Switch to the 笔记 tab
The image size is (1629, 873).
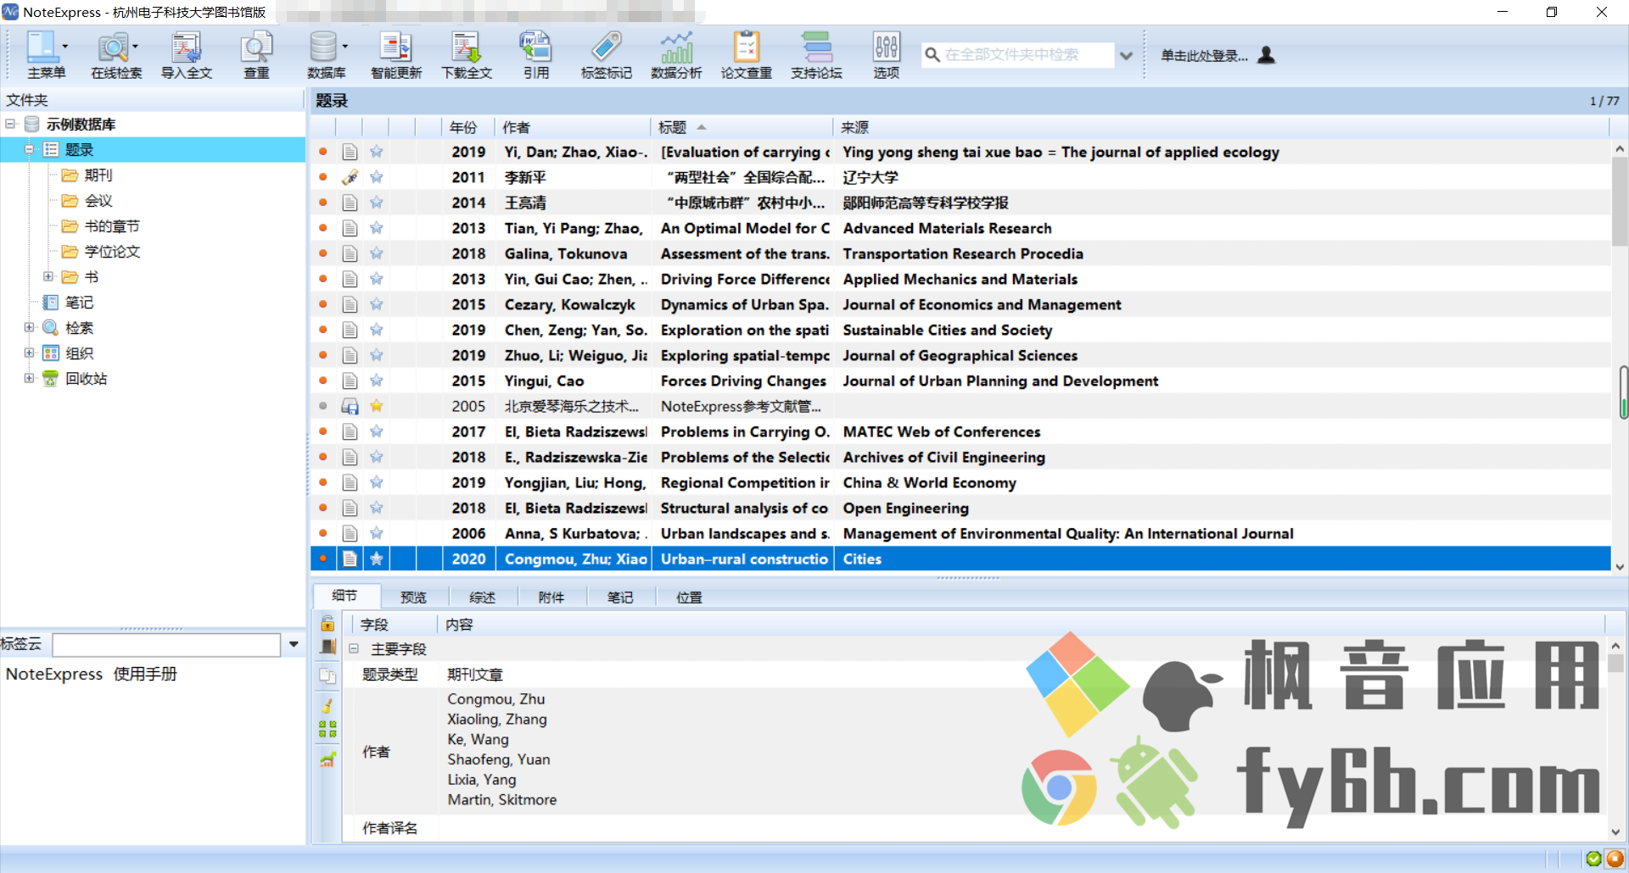(620, 598)
